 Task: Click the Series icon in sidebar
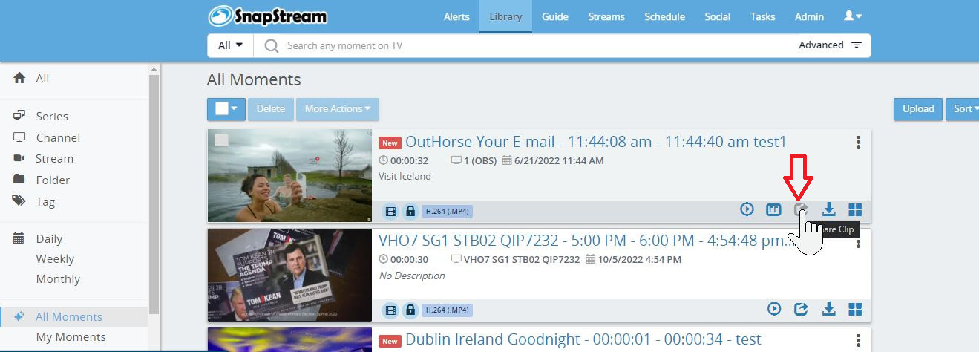click(x=19, y=116)
